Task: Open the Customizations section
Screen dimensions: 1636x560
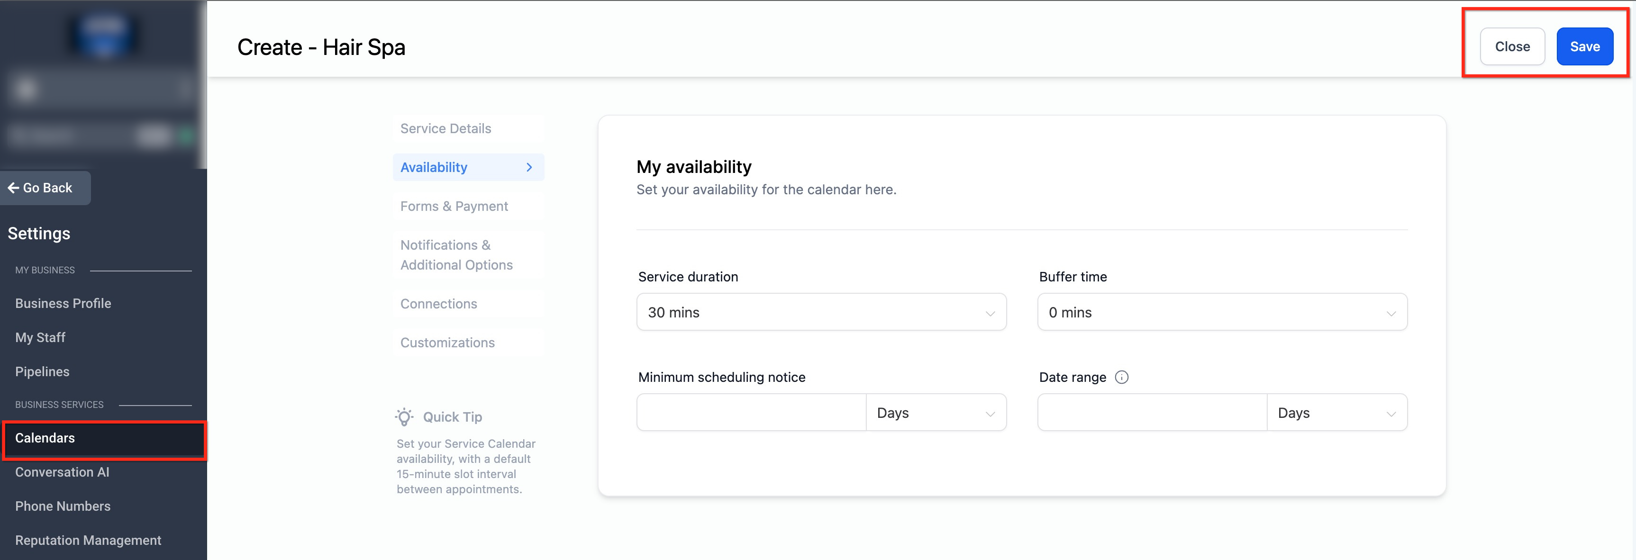Action: tap(447, 343)
